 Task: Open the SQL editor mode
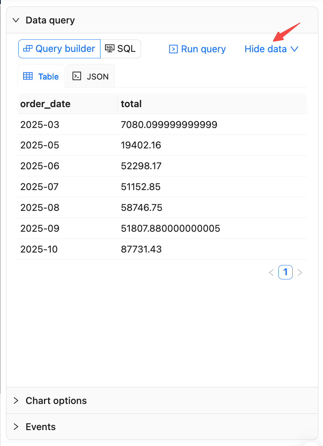click(121, 48)
